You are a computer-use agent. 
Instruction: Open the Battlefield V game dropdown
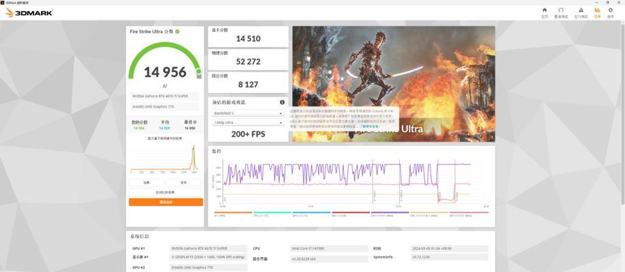coord(248,113)
